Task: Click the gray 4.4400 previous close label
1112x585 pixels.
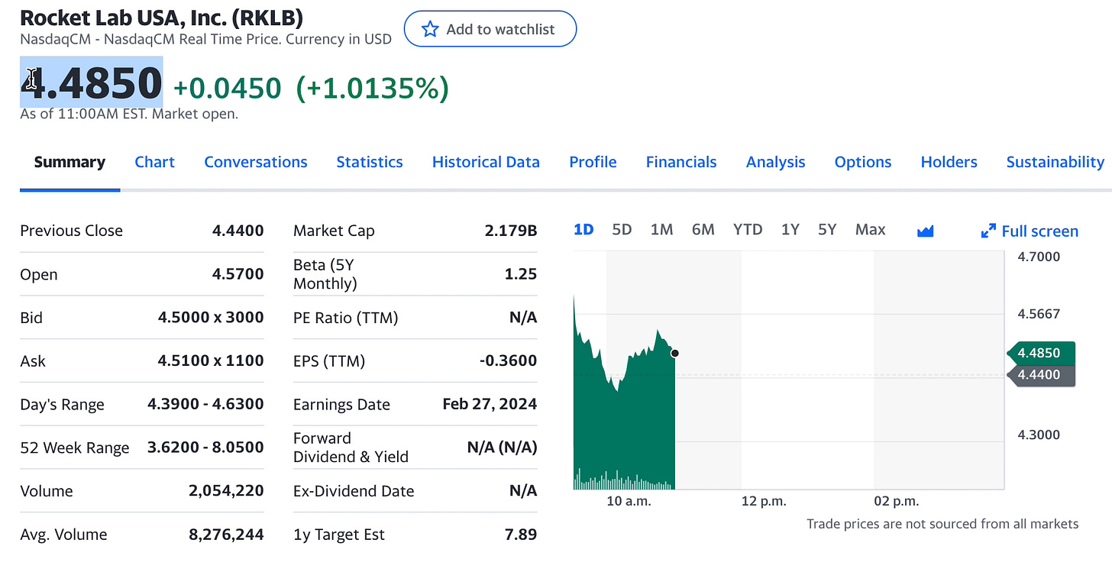Action: point(1040,375)
